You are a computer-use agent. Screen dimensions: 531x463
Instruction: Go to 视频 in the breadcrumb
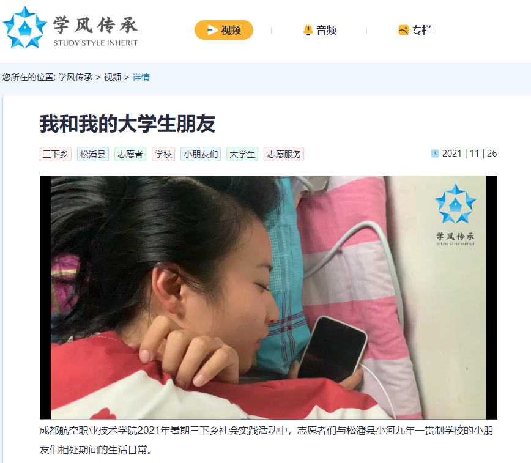coord(113,77)
